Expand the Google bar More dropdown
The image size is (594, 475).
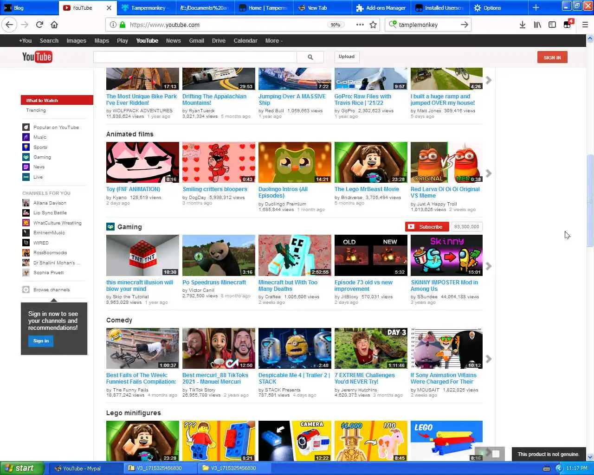tap(274, 41)
